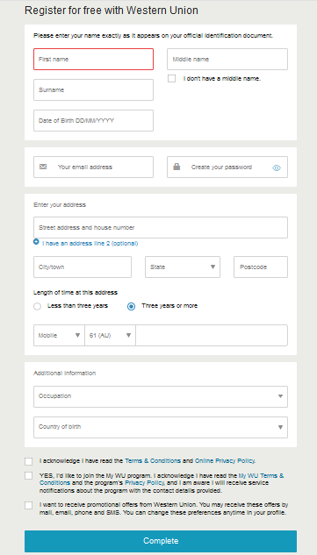Tick the Terms & Conditions acknowledgement checkbox
This screenshot has width=317, height=555.
tap(29, 461)
